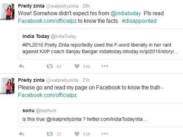
Task: Retweet the tweet with 37 retweets
Action: pyautogui.click(x=50, y=134)
